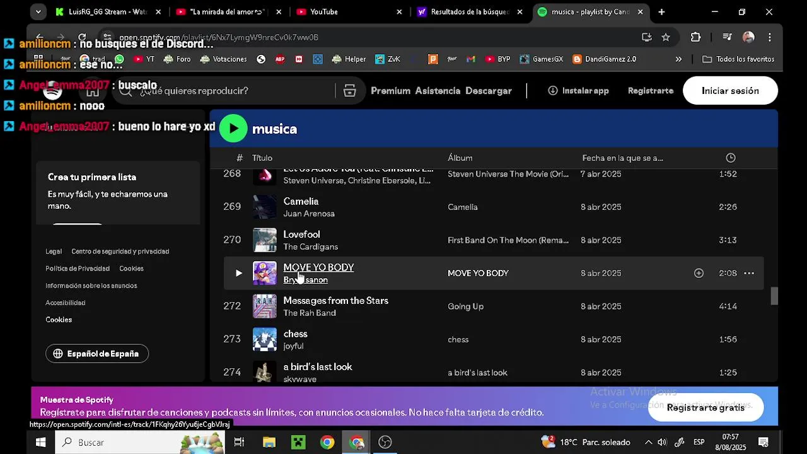Open Chrome's three-dot menu
This screenshot has width=807, height=454.
click(770, 37)
